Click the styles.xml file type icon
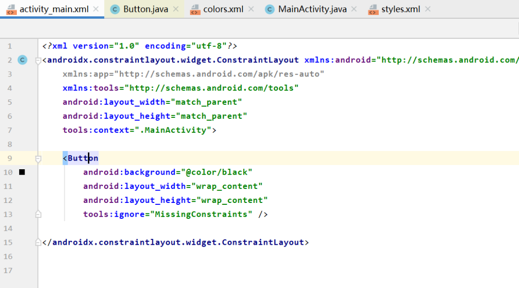The width and height of the screenshot is (519, 288). pos(373,10)
